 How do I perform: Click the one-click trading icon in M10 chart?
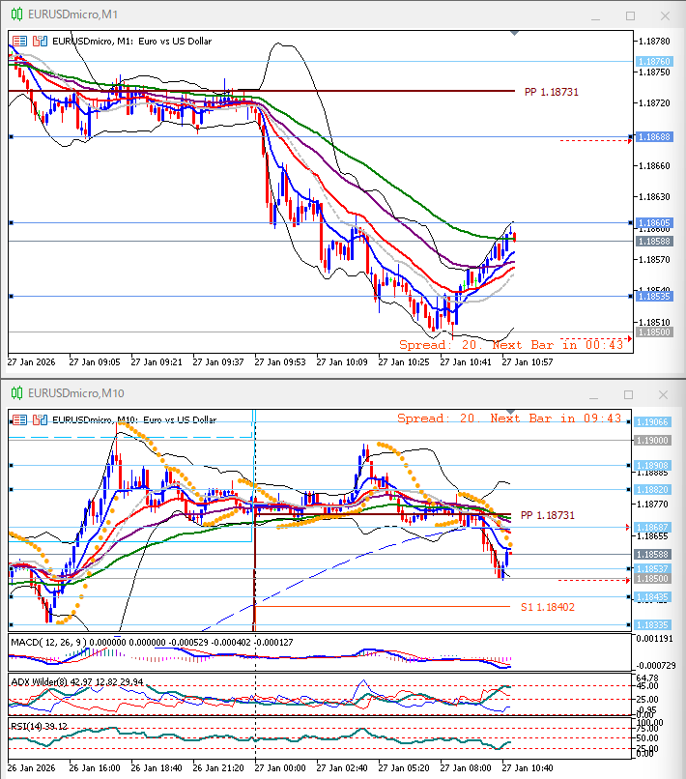point(19,419)
